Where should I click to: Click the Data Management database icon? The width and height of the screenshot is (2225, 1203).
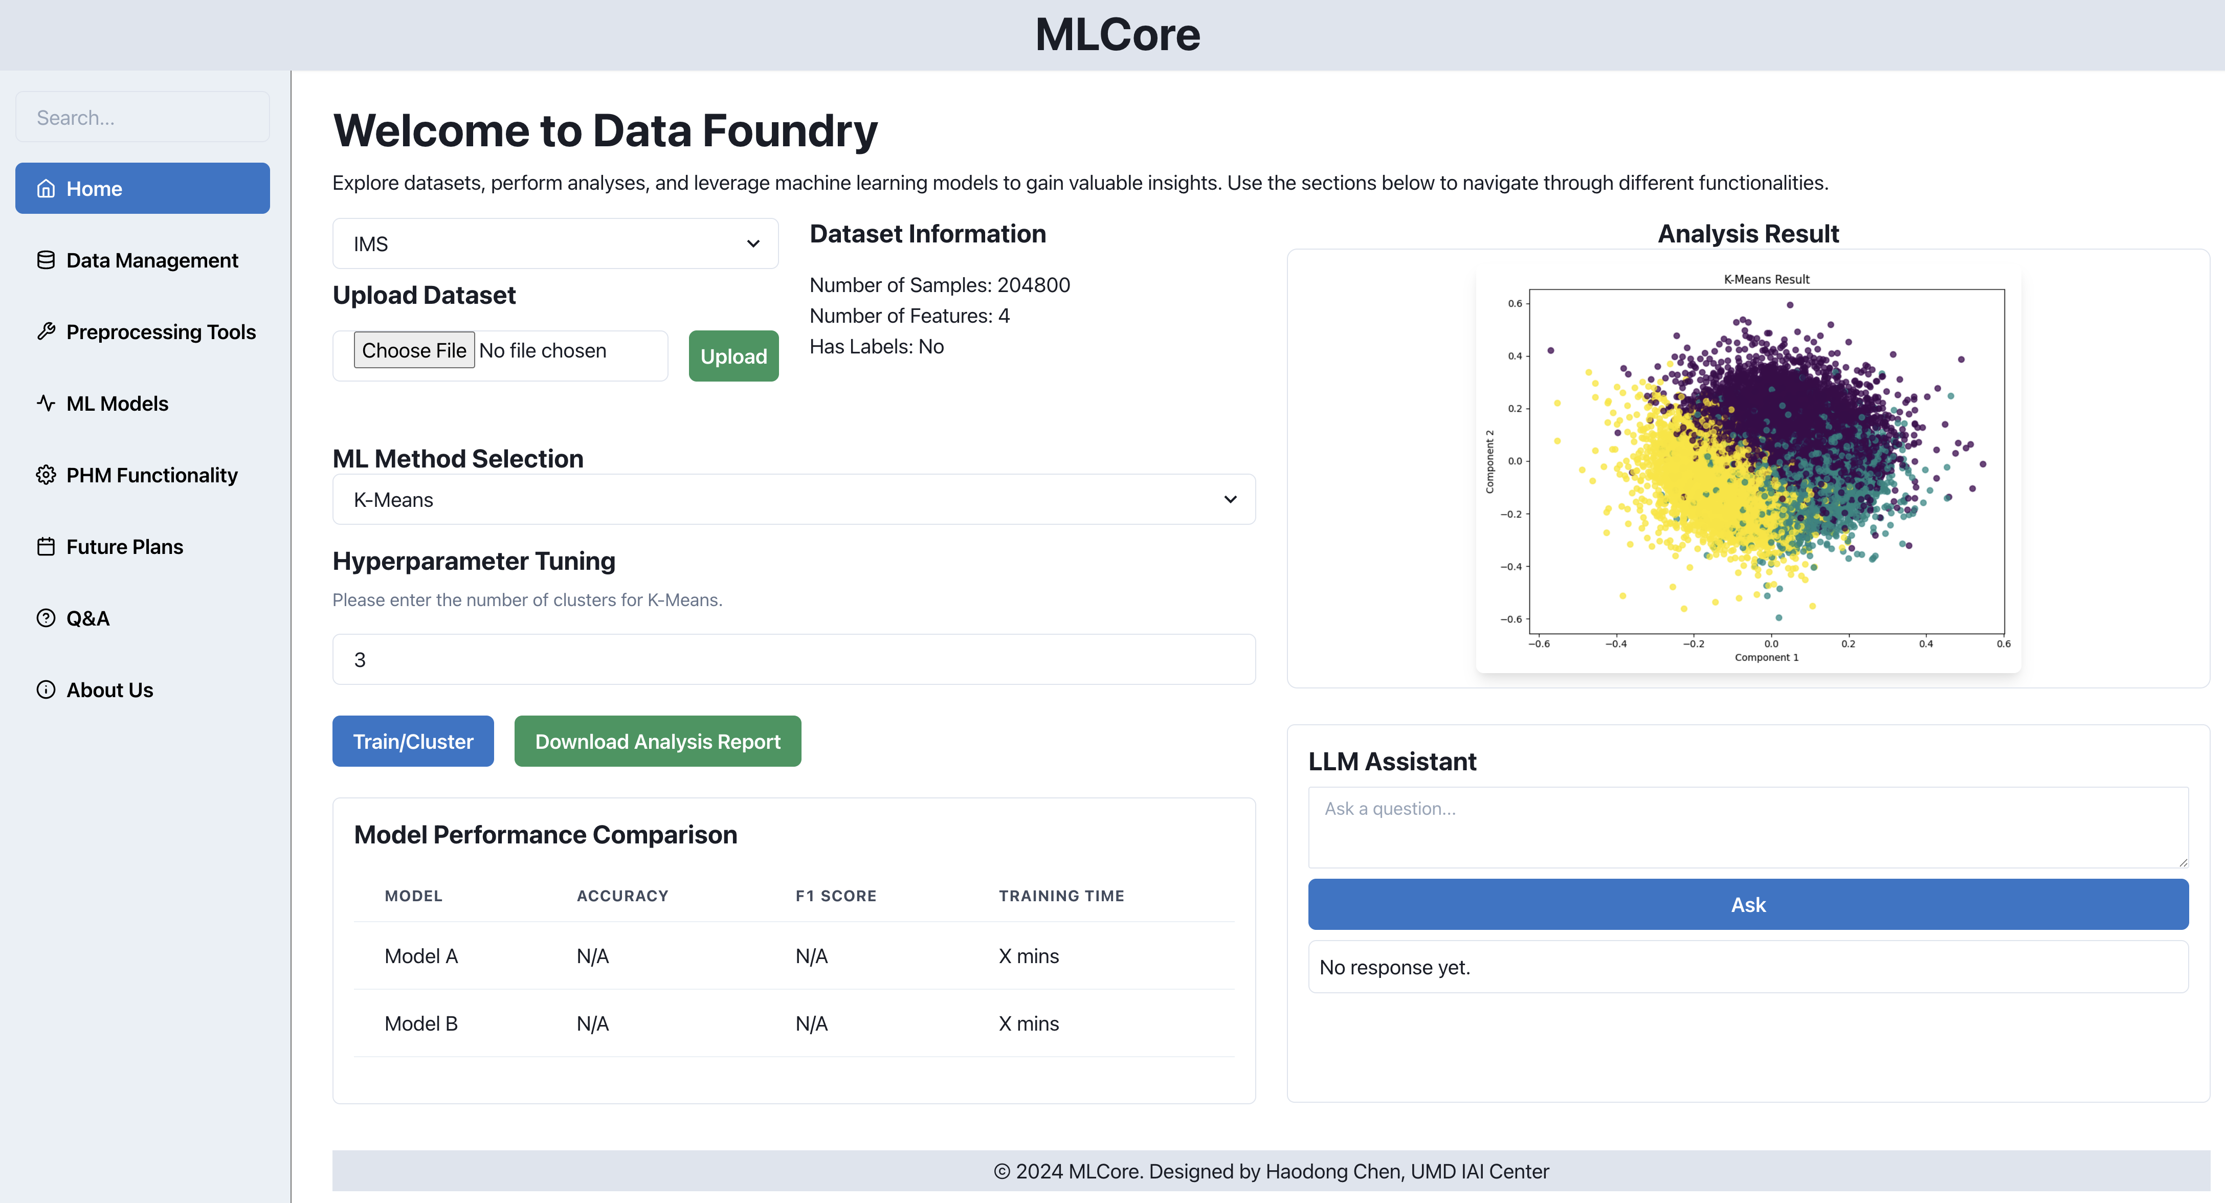coord(46,260)
